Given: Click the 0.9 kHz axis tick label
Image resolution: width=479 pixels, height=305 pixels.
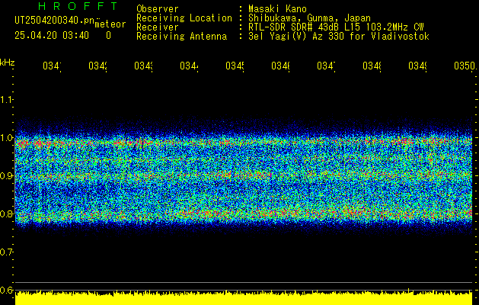Looking at the screenshot, I should click(6, 175).
